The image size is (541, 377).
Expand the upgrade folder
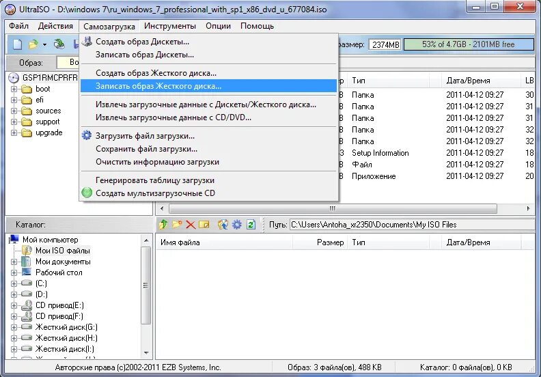coord(14,132)
